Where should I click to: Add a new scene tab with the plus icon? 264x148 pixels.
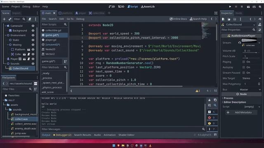point(109,13)
